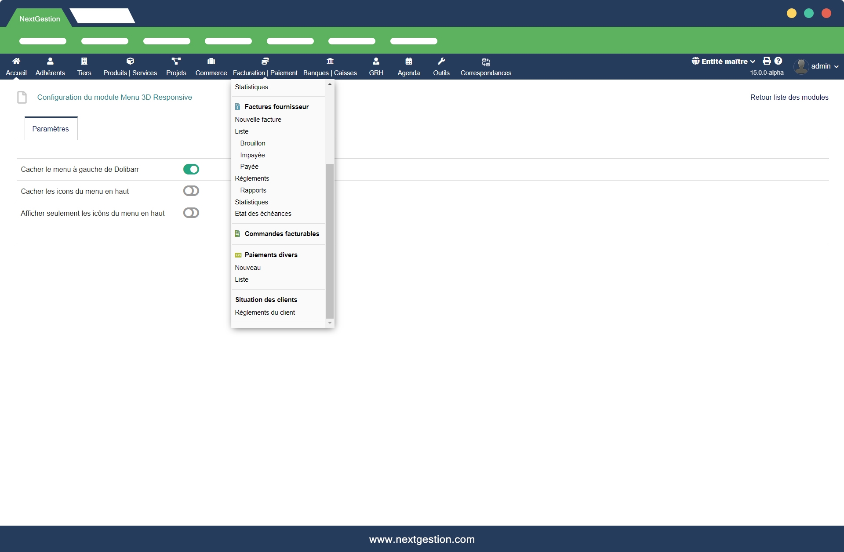This screenshot has width=844, height=552.
Task: Select Nouvelle facture menu entry
Action: (258, 120)
